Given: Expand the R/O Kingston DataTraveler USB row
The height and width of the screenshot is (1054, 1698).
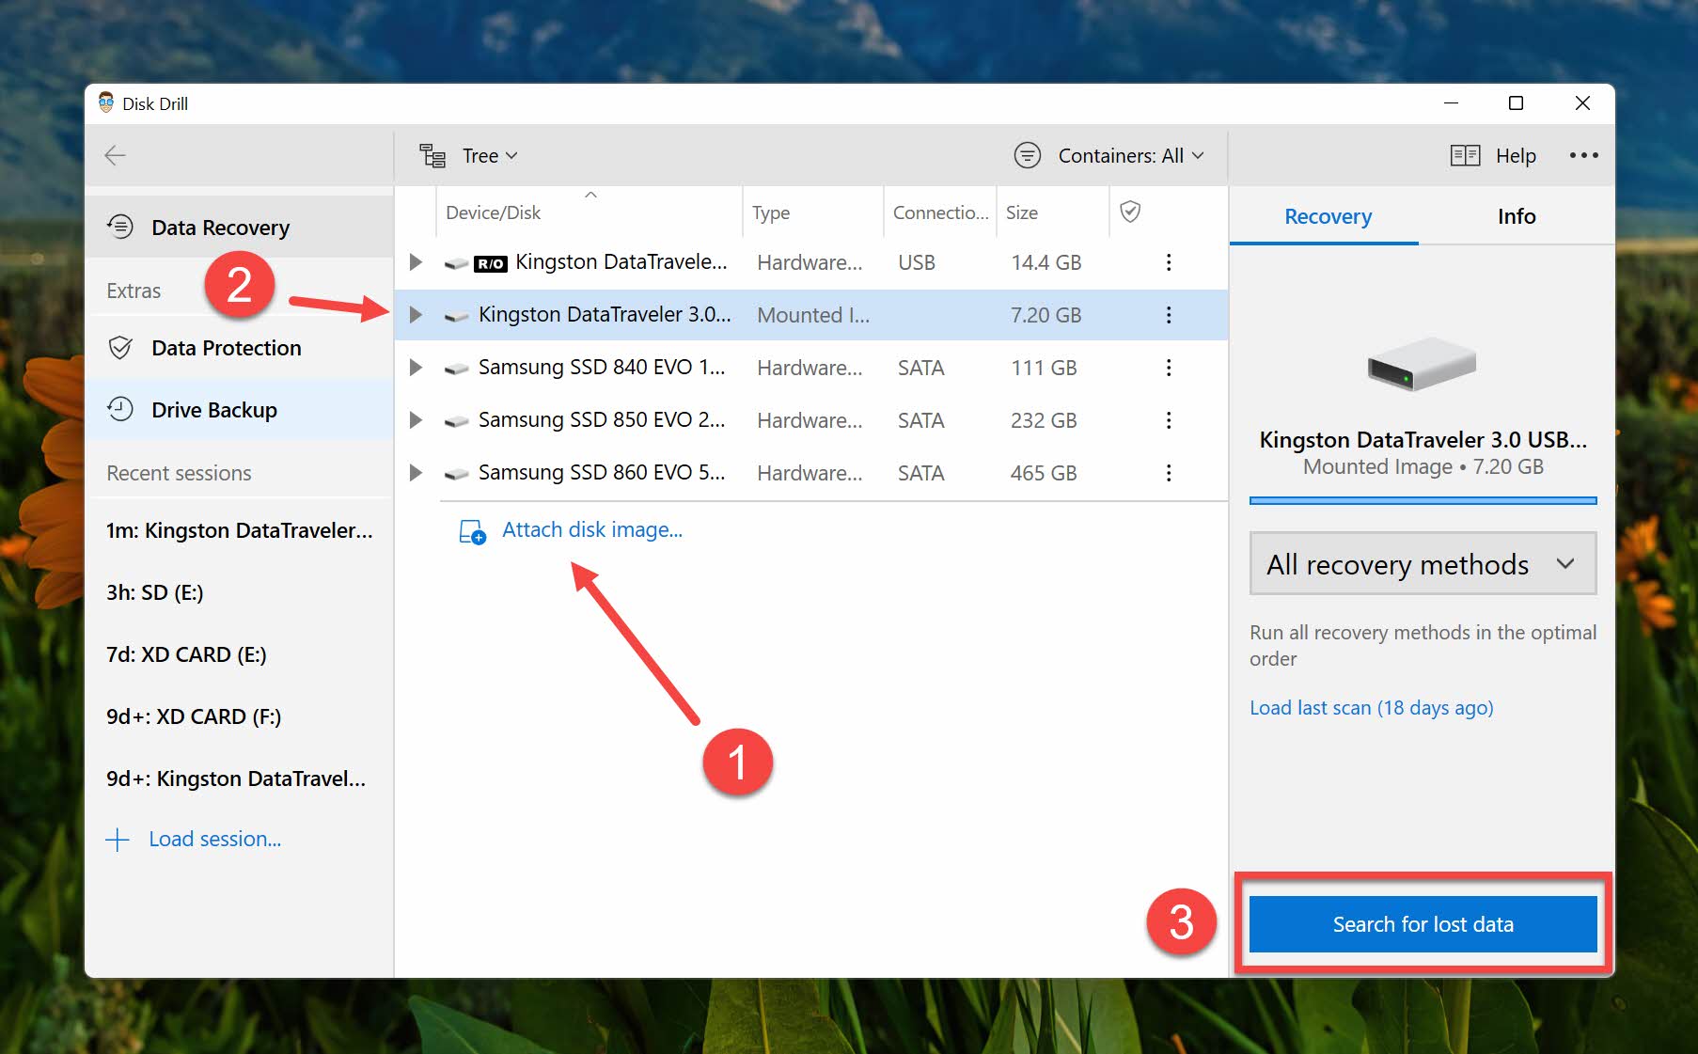Looking at the screenshot, I should coord(416,262).
